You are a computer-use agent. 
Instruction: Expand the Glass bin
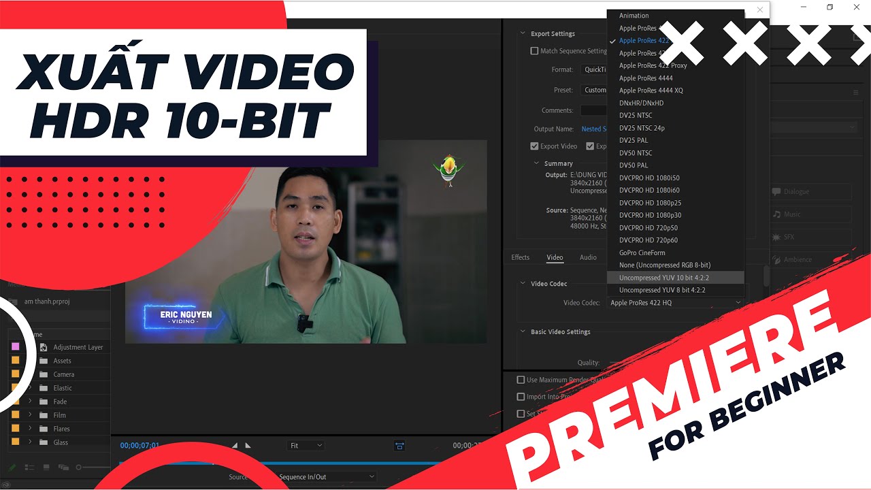pyautogui.click(x=30, y=442)
